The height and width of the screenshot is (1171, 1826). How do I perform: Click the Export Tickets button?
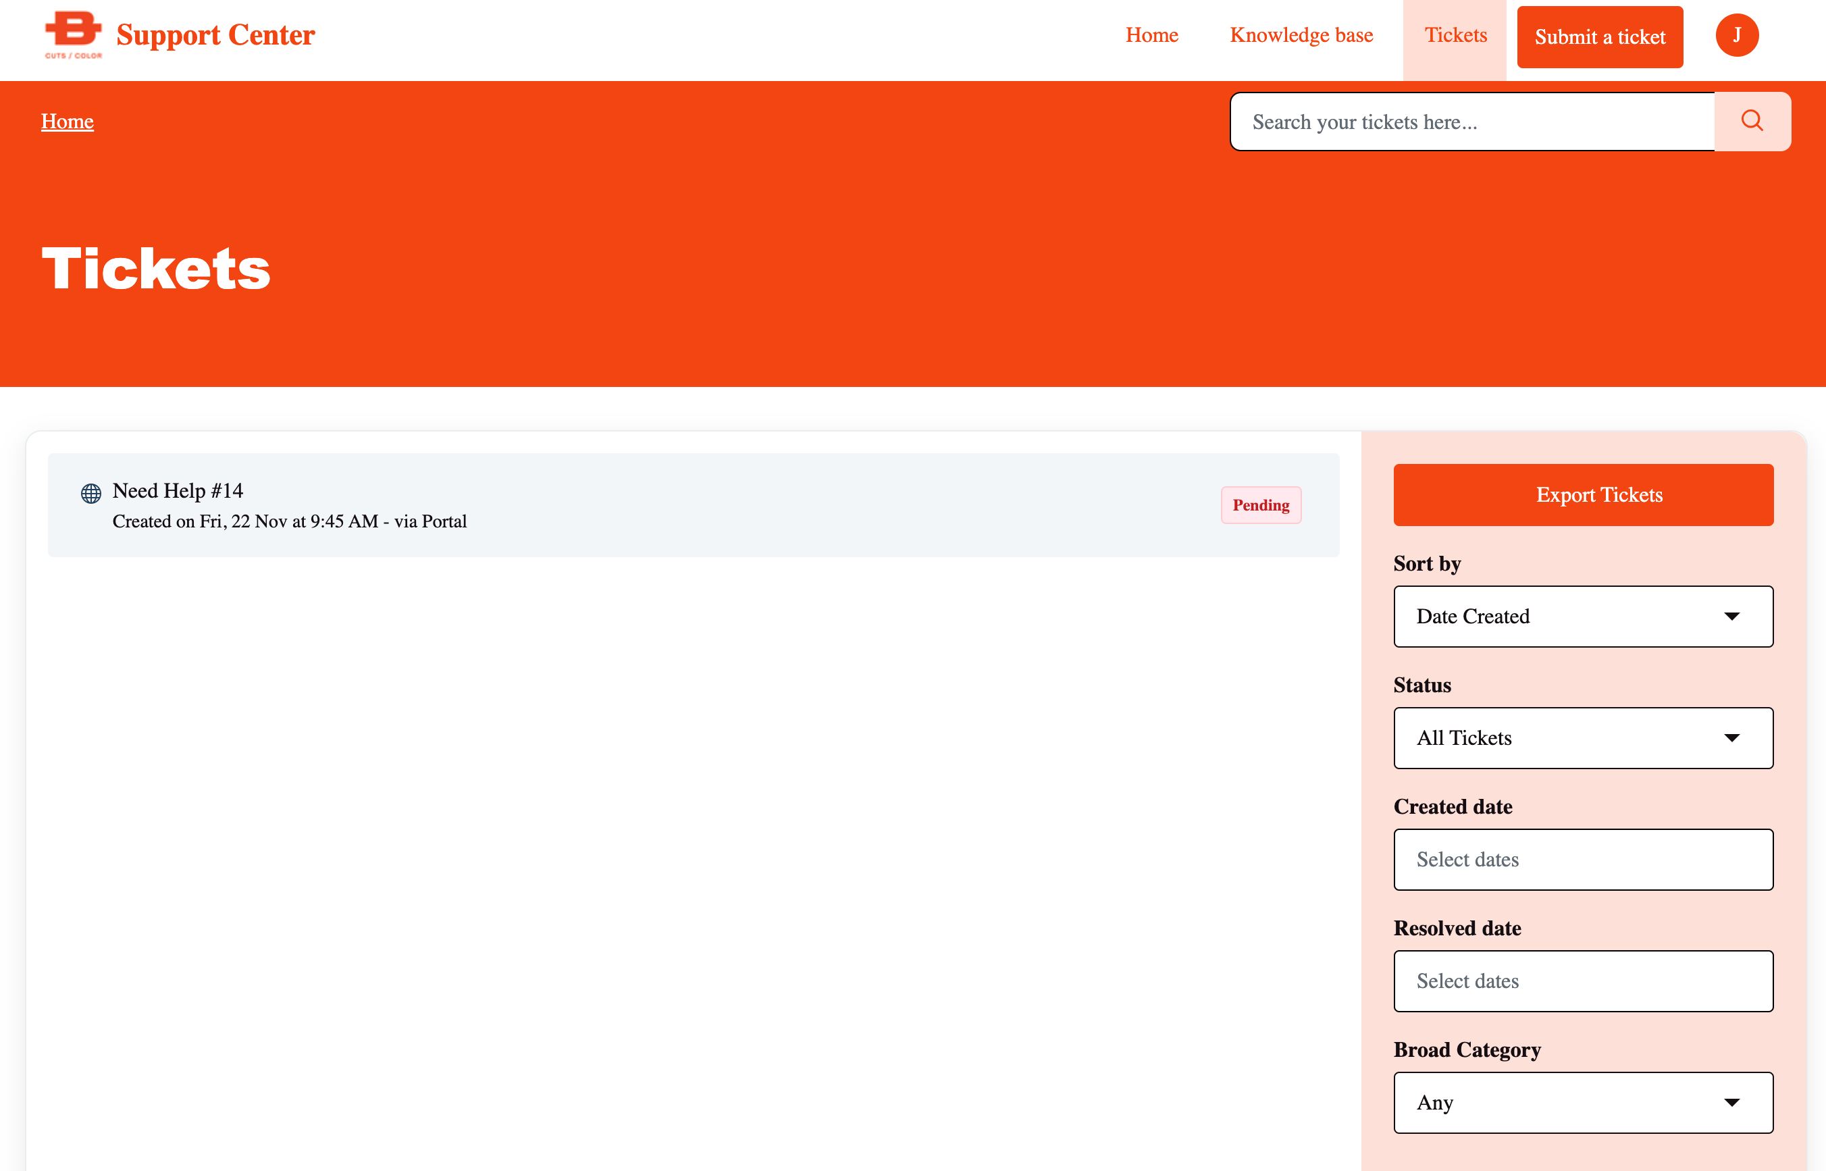click(1583, 495)
